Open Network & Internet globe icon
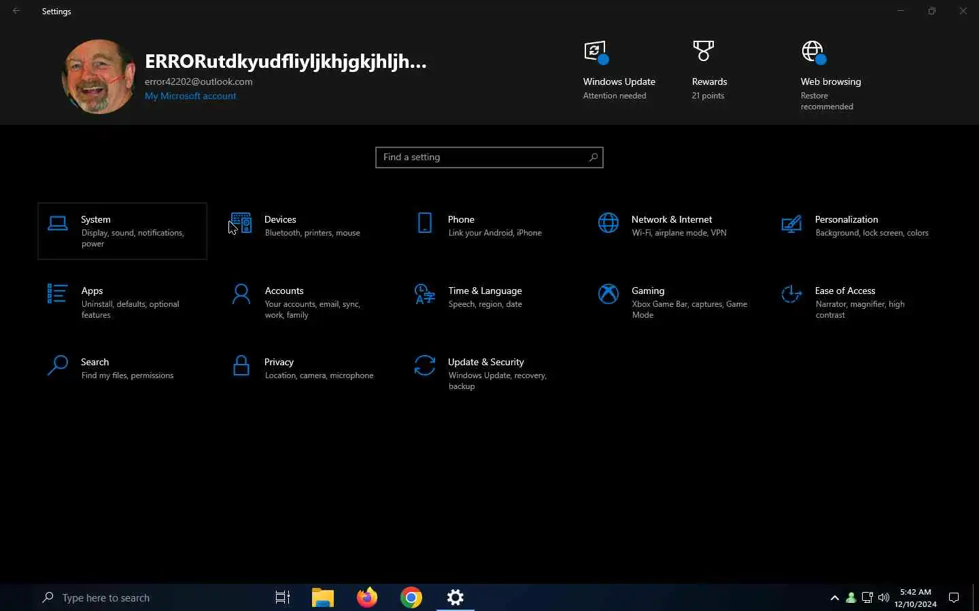Screen dimensions: 979x611 point(608,223)
